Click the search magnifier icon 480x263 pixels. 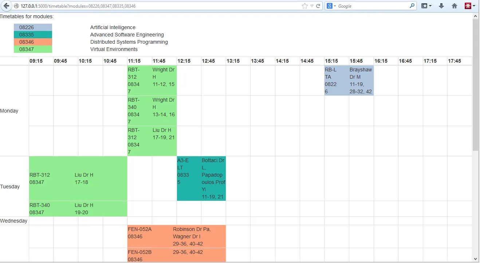point(412,6)
